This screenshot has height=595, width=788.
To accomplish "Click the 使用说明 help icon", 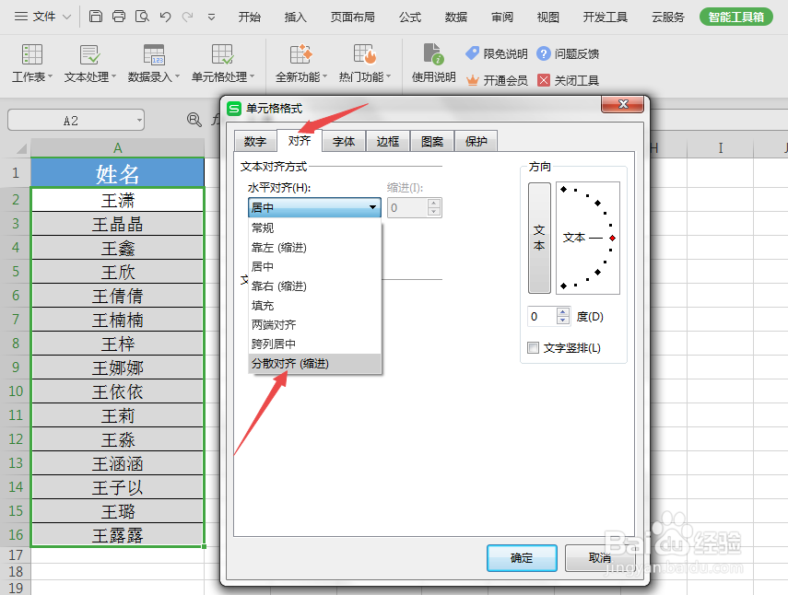I will (x=432, y=63).
